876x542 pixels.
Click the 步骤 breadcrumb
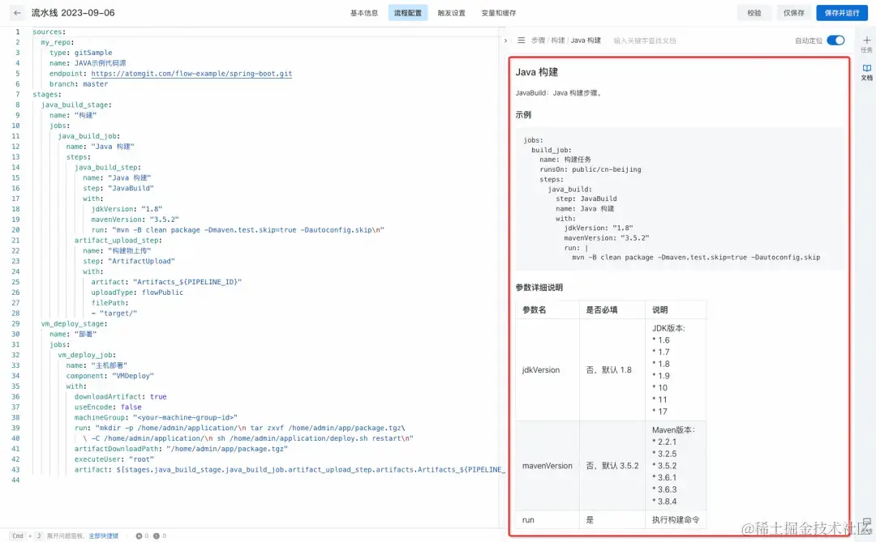tap(538, 41)
